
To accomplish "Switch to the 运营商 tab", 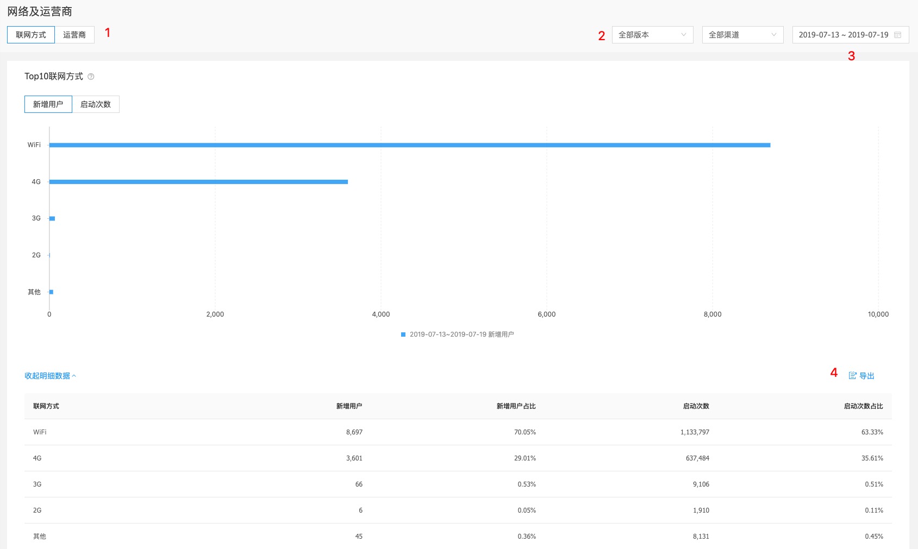I will pyautogui.click(x=74, y=35).
